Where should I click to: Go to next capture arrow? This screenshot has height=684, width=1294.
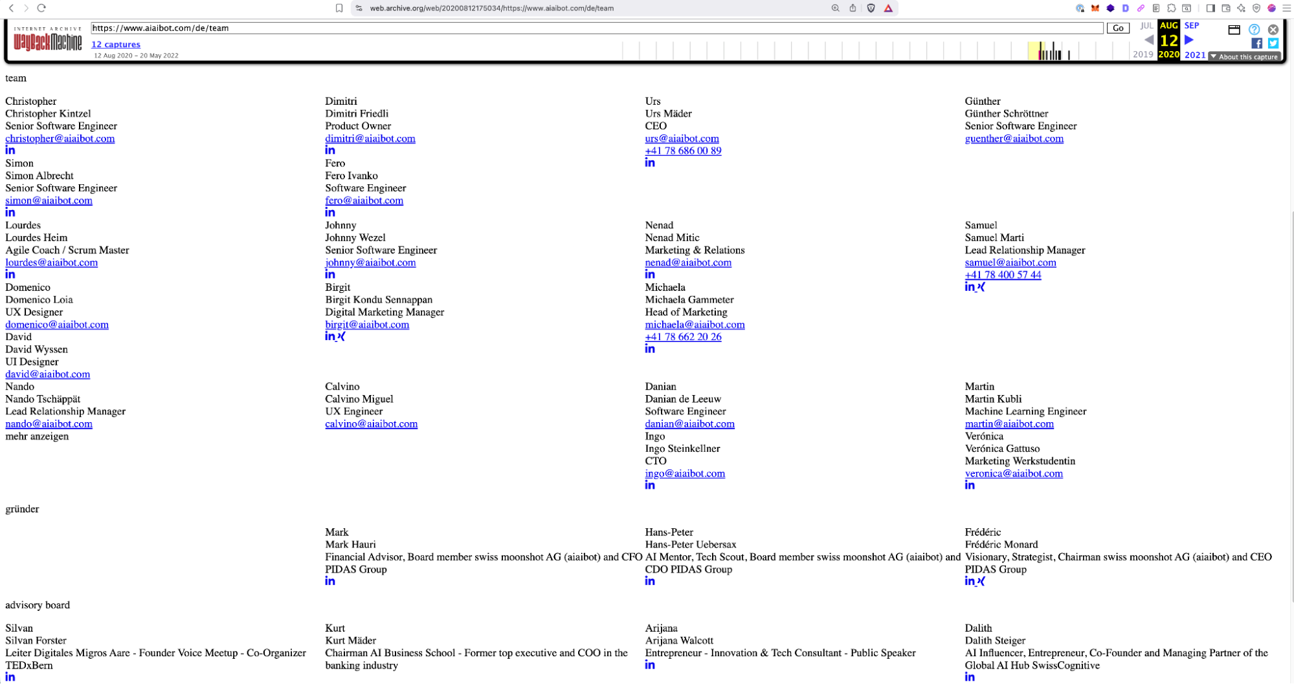pyautogui.click(x=1189, y=40)
